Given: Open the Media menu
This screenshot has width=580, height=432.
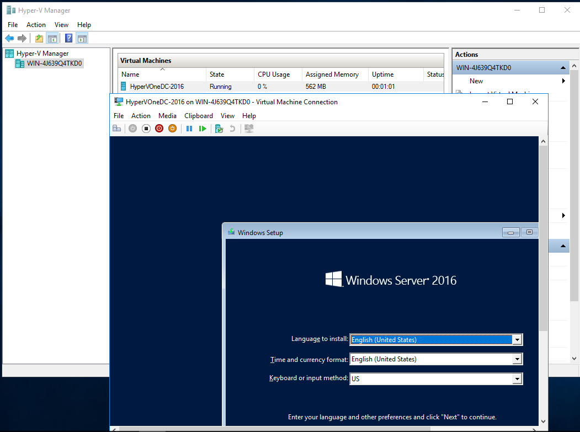Looking at the screenshot, I should tap(167, 115).
